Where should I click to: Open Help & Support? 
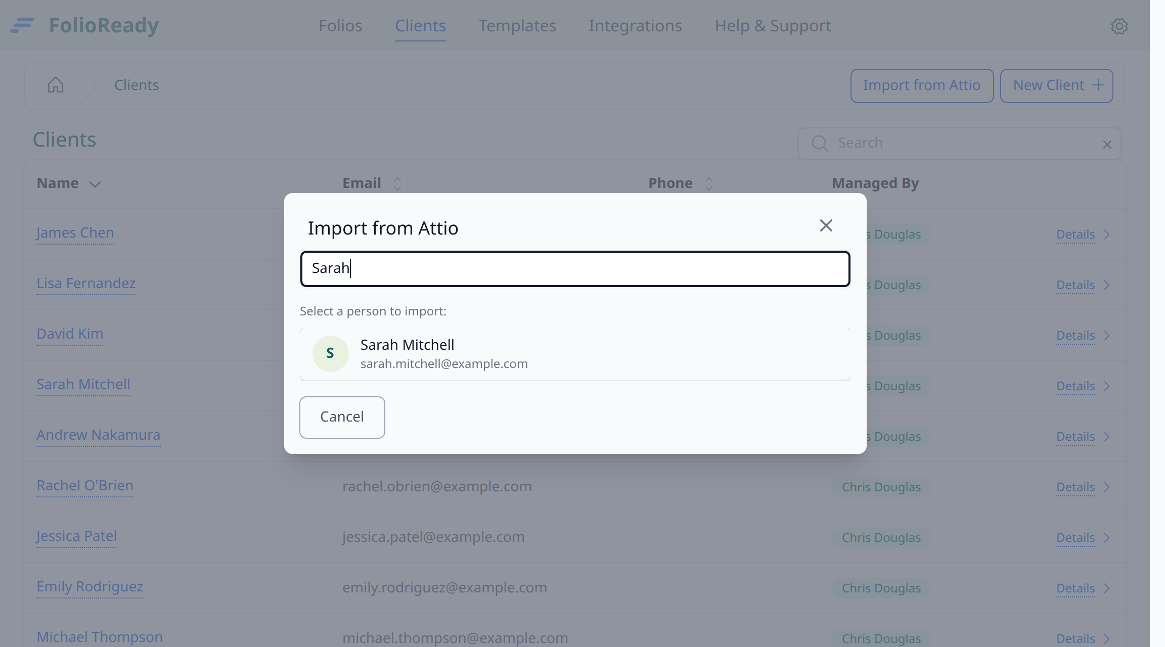(x=773, y=26)
